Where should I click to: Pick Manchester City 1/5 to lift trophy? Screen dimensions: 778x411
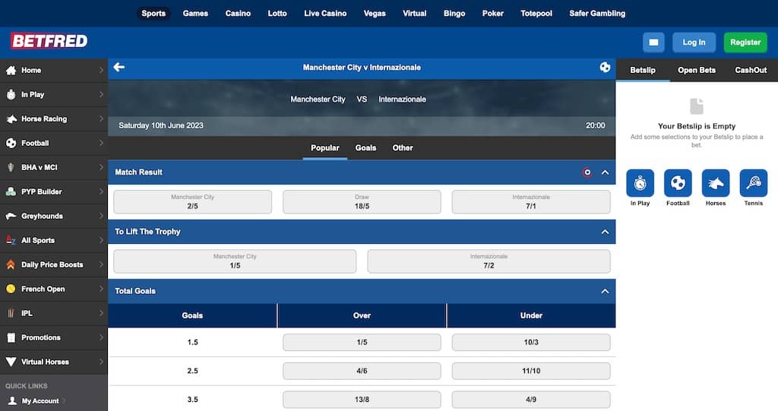pos(235,261)
